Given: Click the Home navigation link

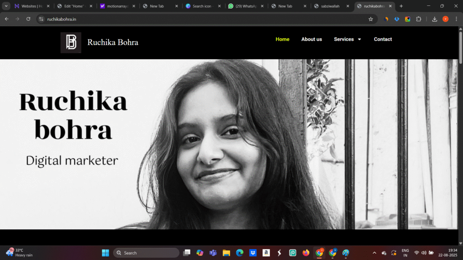Looking at the screenshot, I should click(x=282, y=39).
